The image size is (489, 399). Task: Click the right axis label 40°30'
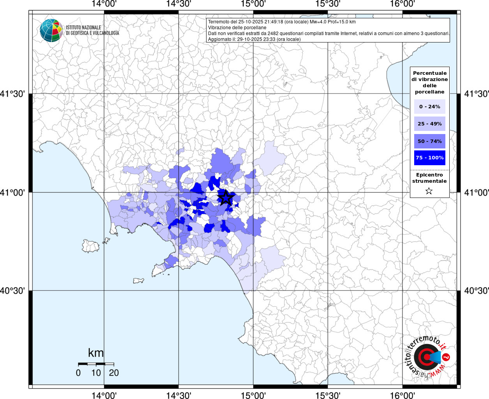(x=476, y=291)
